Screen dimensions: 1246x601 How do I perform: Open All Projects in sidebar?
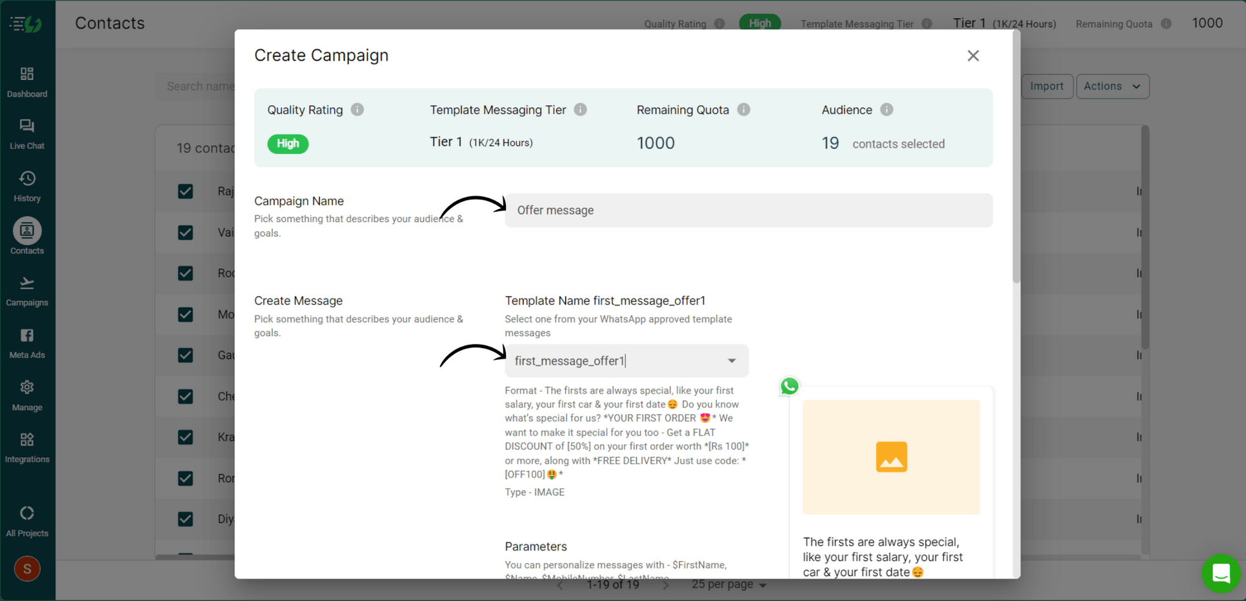click(27, 521)
